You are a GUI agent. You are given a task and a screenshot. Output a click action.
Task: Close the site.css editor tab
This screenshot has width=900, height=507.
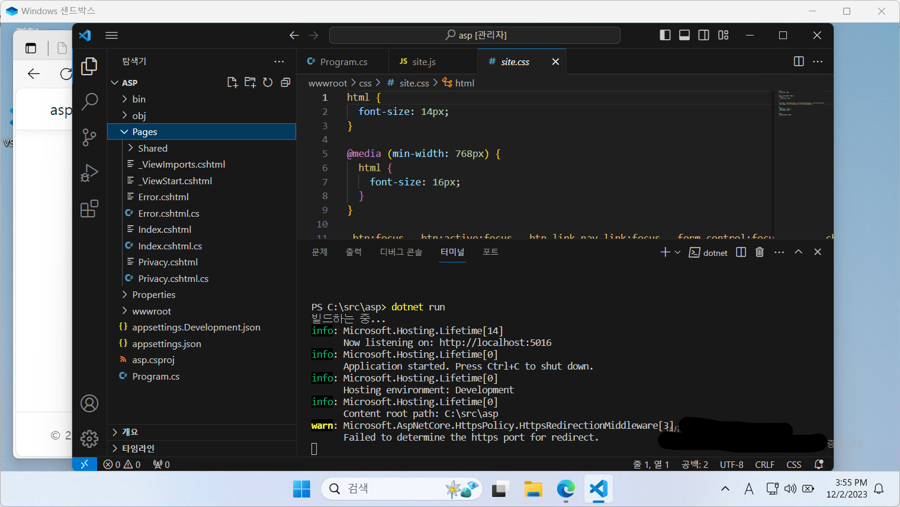click(555, 62)
